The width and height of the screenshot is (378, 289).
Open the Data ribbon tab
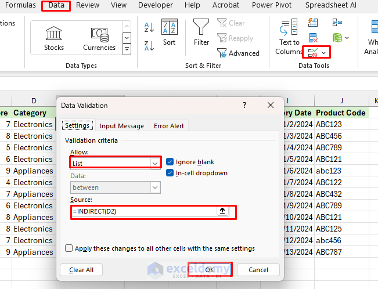(x=56, y=5)
